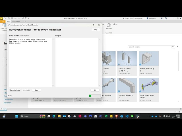182x136 pixels.
Task: Click the Exit button in generator dialog
Action: (95, 90)
